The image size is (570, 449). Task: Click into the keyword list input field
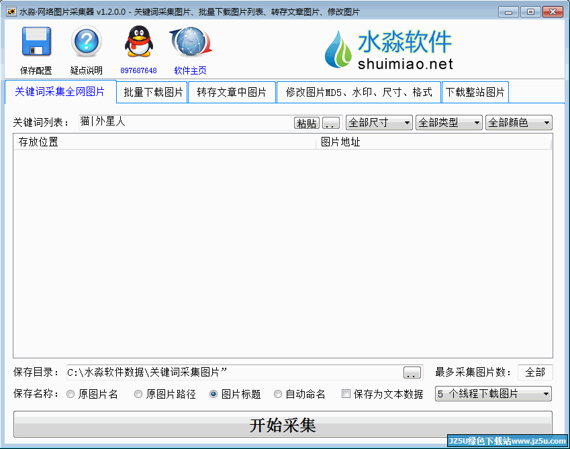click(x=185, y=122)
